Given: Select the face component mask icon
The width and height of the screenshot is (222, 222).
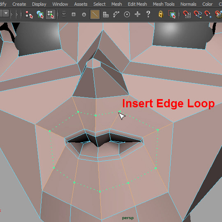Looking at the screenshot, I should coord(106,14).
